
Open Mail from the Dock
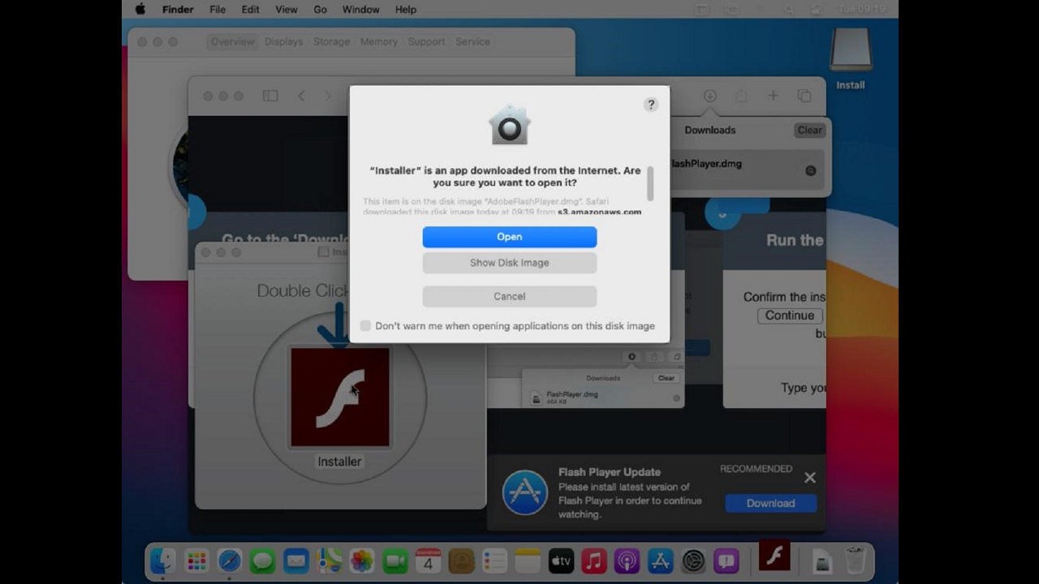[295, 560]
